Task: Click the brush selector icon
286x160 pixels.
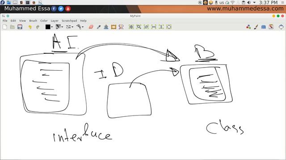Action: pyautogui.click(x=58, y=27)
